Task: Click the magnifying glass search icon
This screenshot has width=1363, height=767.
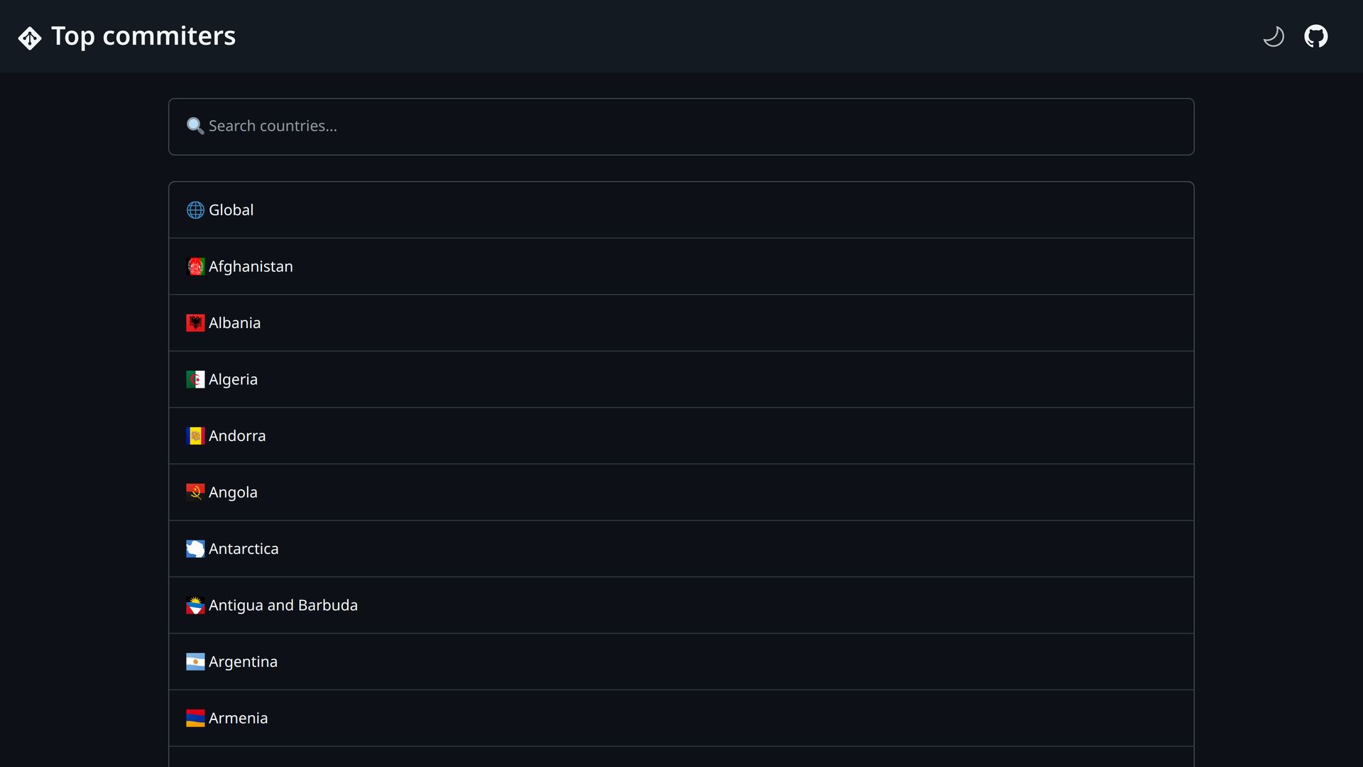Action: (195, 126)
